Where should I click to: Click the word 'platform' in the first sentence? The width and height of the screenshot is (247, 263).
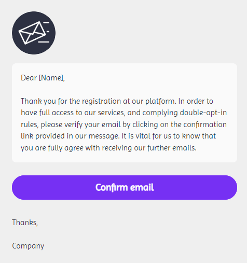click(160, 101)
